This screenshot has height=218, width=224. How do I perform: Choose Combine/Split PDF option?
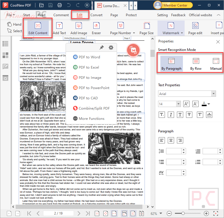[91, 108]
